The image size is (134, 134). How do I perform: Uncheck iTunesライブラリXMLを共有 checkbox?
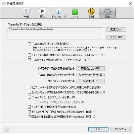pyautogui.click(x=29, y=60)
